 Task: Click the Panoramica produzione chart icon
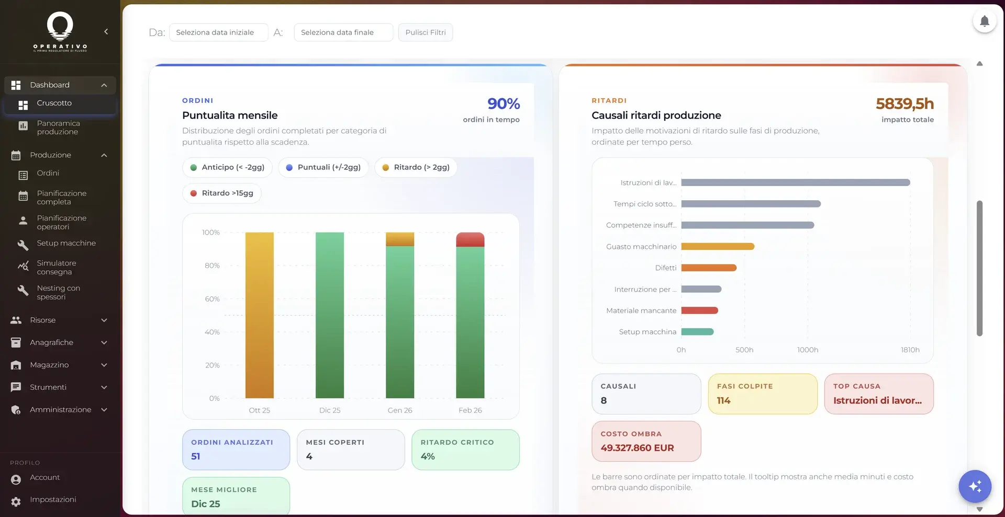point(23,125)
